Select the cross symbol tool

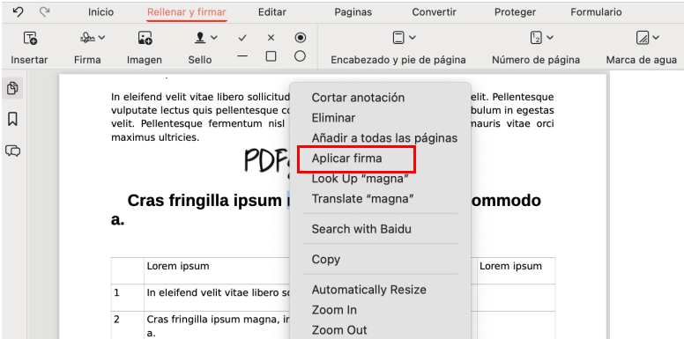[271, 39]
